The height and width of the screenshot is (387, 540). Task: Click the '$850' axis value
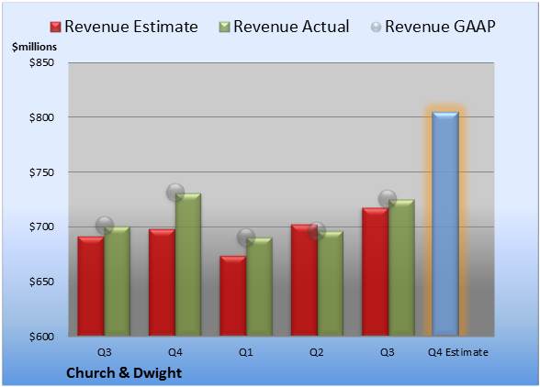41,62
